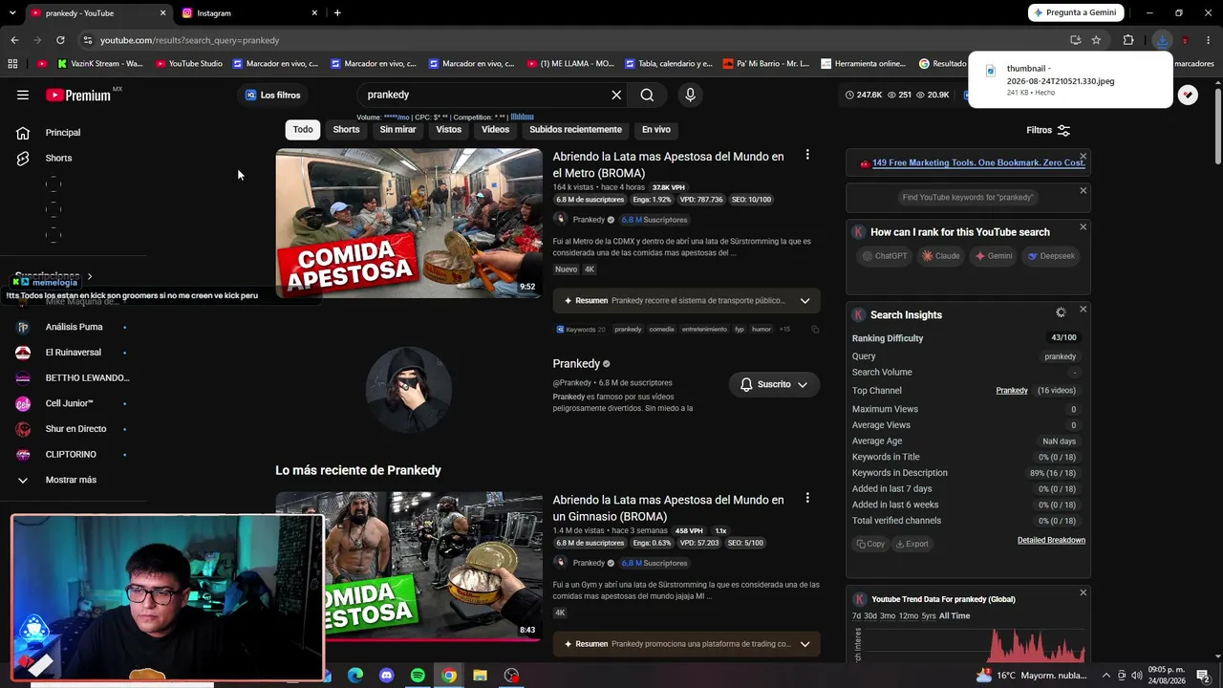This screenshot has height=688, width=1223.
Task: Open three-dot menu for the Metro video
Action: [807, 155]
